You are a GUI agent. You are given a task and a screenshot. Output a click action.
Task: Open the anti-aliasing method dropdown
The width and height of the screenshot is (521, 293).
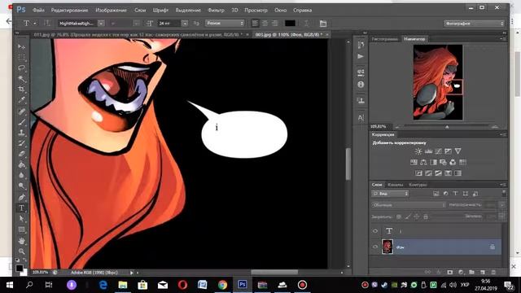point(225,24)
